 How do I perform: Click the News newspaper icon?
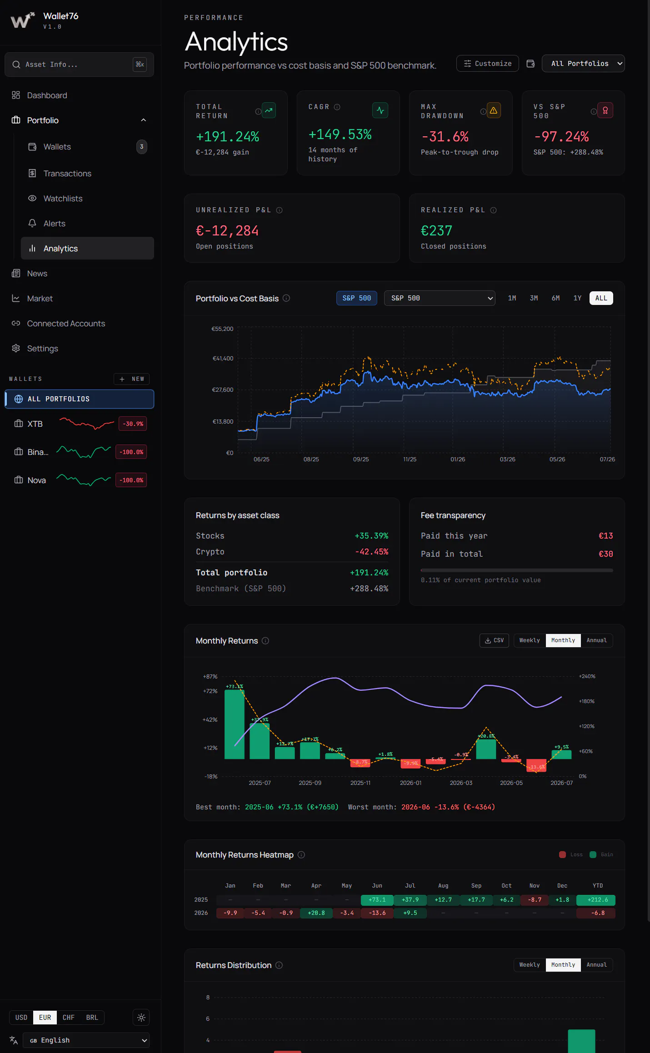[x=16, y=273]
